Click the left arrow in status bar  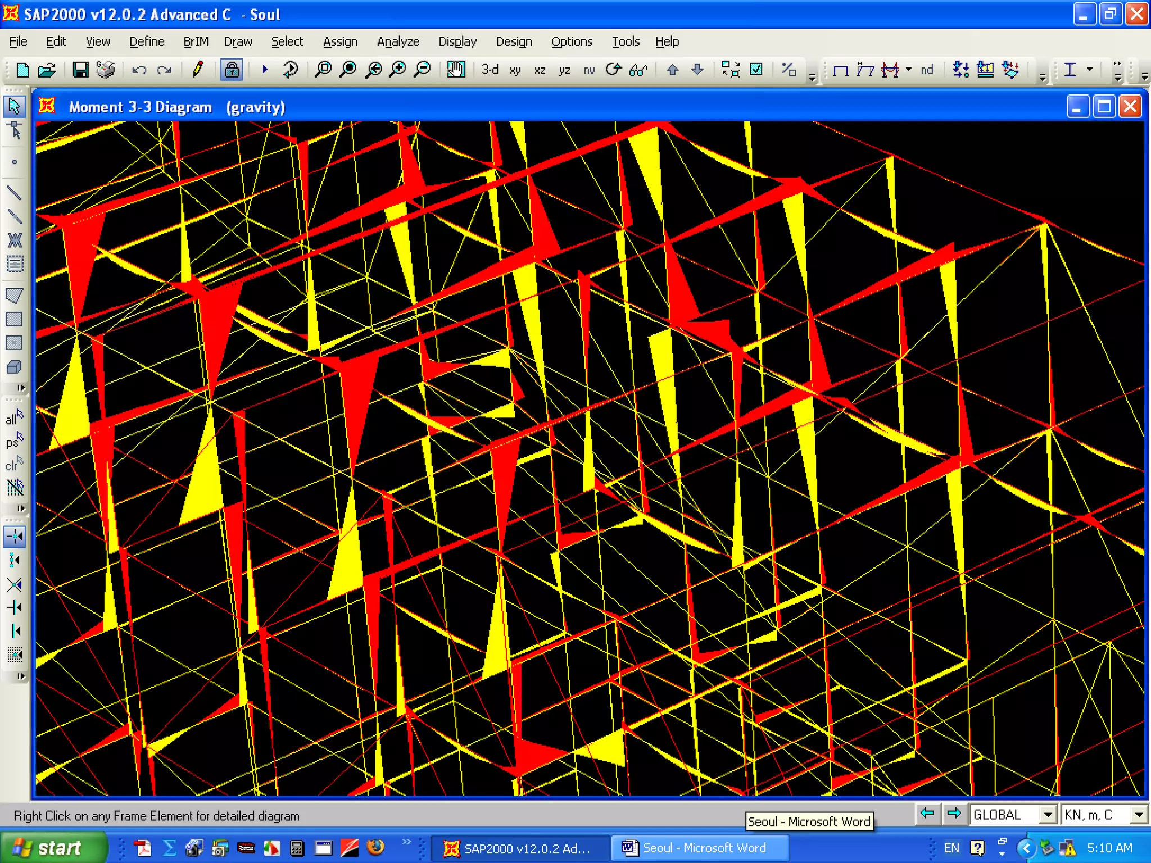click(927, 814)
